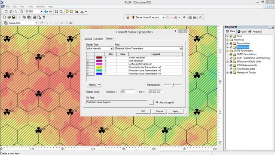The image size is (275, 155).
Task: Expand the Antennas tree node
Action: [227, 40]
